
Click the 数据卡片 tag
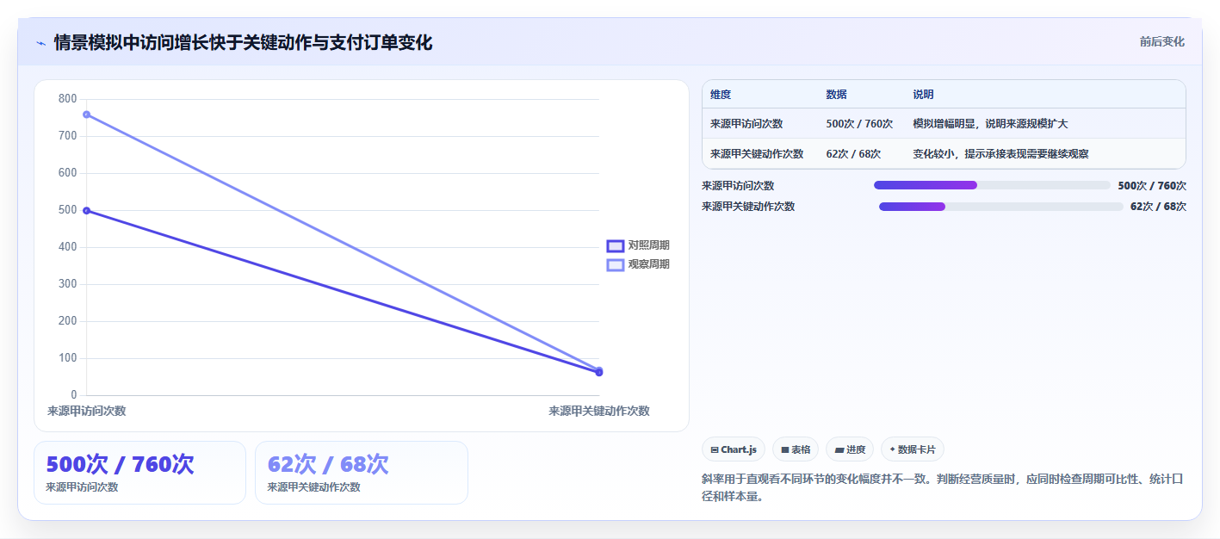click(x=912, y=449)
